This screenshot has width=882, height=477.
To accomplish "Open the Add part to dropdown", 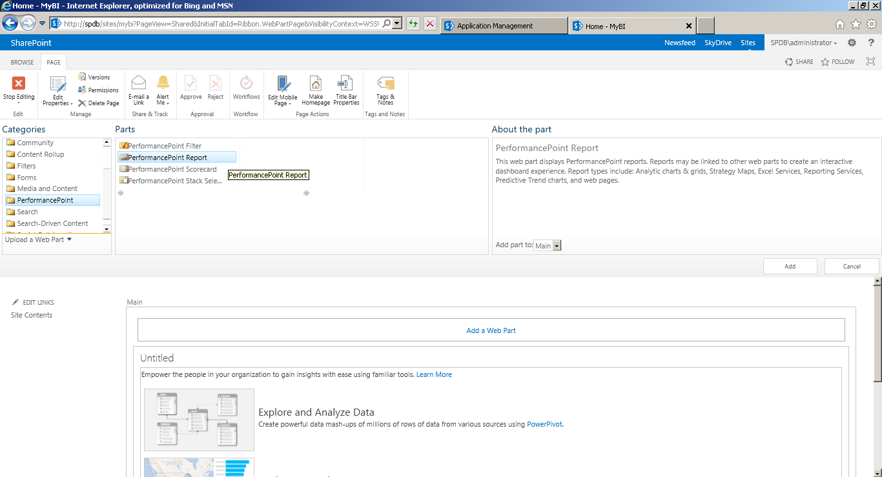I will pyautogui.click(x=556, y=245).
